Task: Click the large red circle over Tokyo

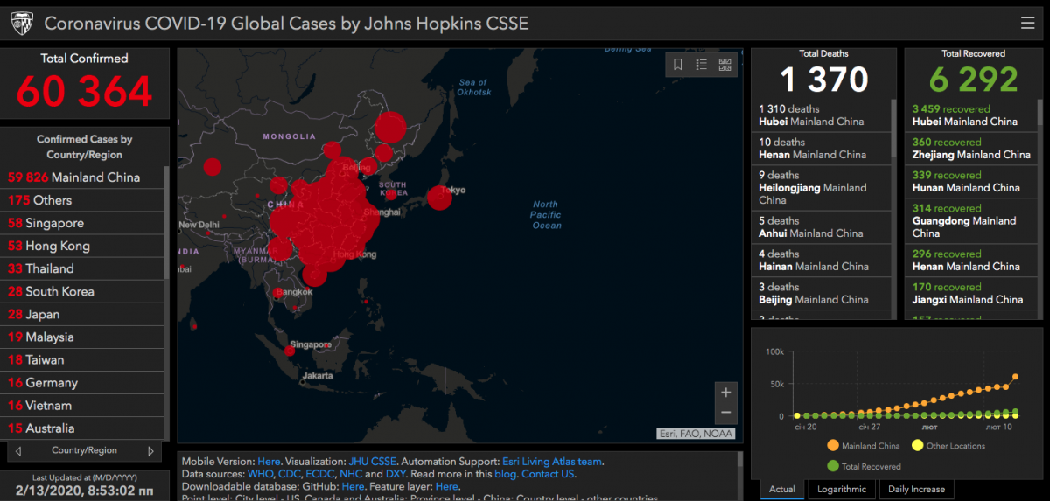Action: (439, 198)
